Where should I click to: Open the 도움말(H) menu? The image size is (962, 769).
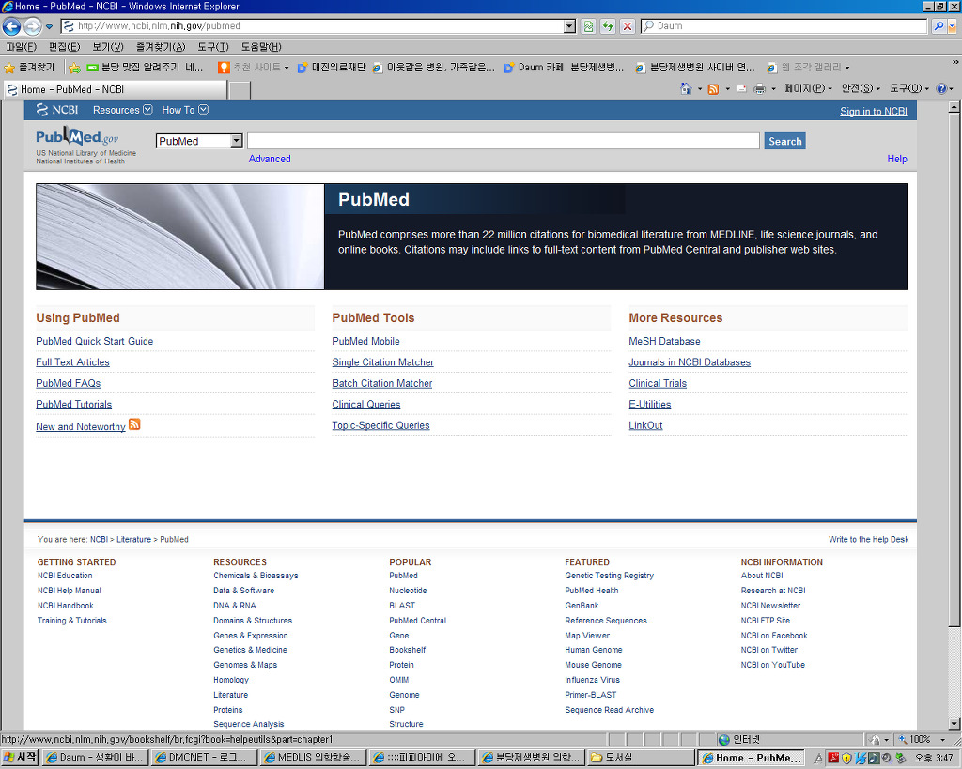[261, 47]
